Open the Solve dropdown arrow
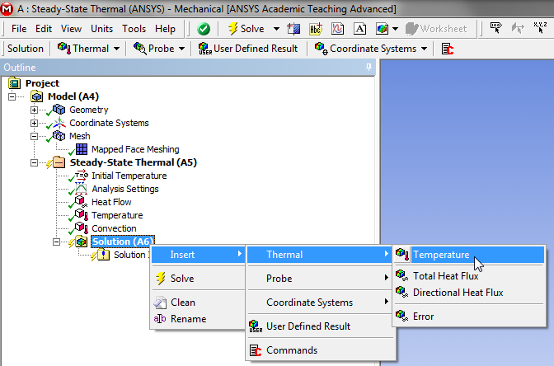 pos(276,29)
